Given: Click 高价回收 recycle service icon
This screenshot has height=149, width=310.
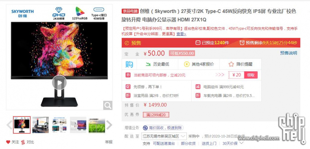Looking at the screenshot, I should coord(145,128).
